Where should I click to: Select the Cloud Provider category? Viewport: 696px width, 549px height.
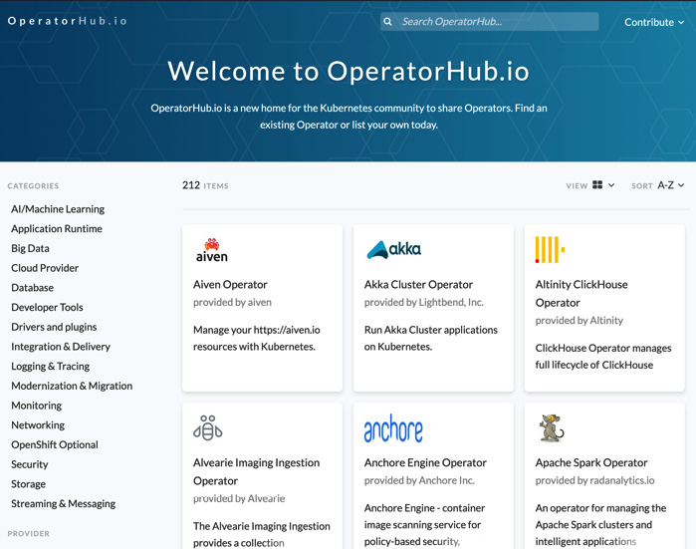coord(45,268)
